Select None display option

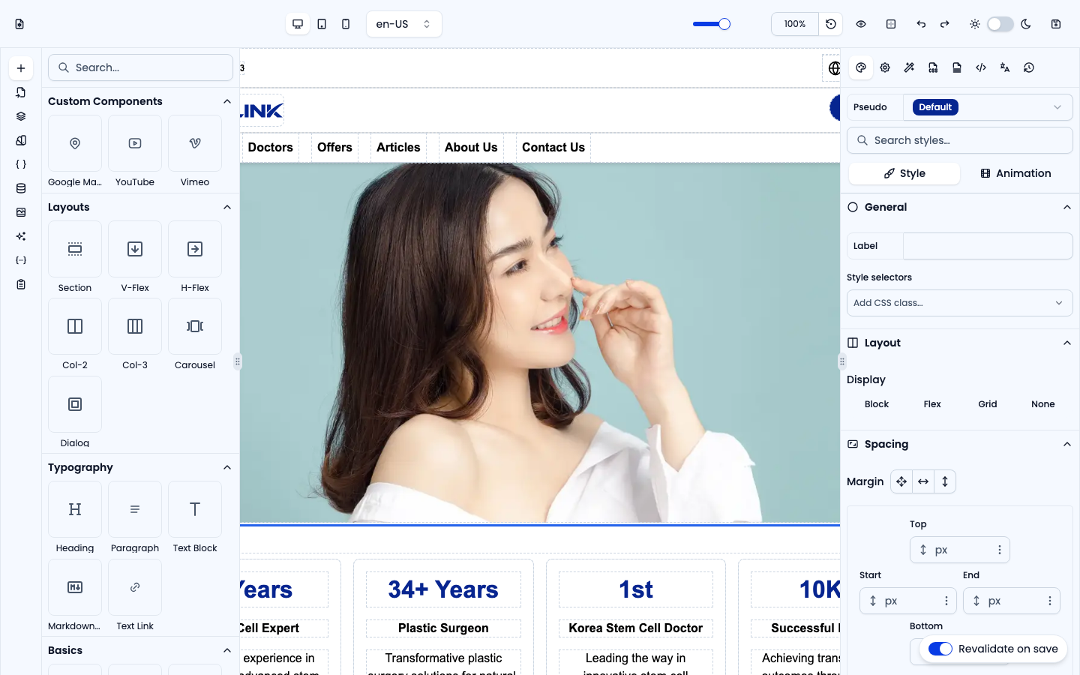coord(1043,404)
